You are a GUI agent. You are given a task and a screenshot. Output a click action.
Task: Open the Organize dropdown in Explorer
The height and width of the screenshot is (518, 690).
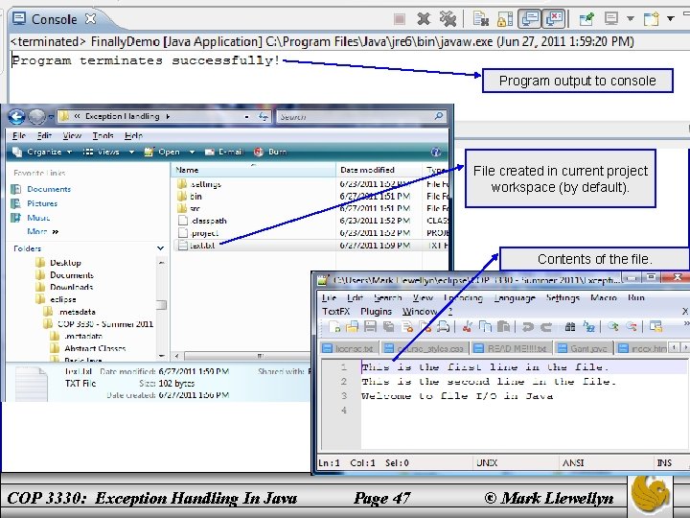(42, 152)
